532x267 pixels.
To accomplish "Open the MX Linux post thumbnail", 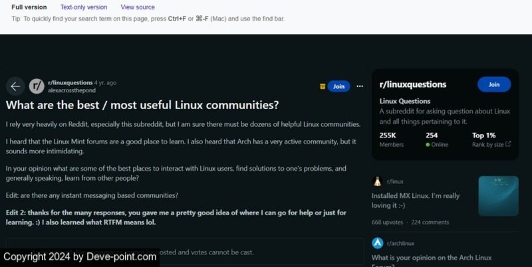I will pyautogui.click(x=498, y=195).
